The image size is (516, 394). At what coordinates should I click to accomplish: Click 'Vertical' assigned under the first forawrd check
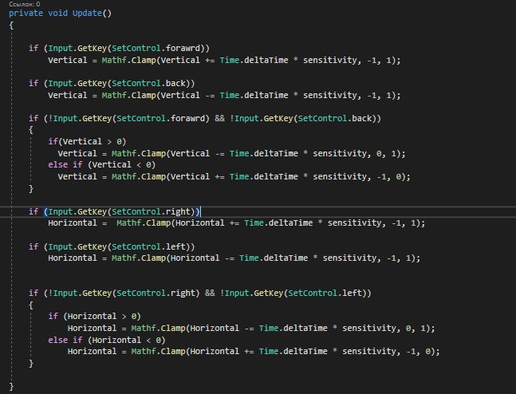[68, 61]
